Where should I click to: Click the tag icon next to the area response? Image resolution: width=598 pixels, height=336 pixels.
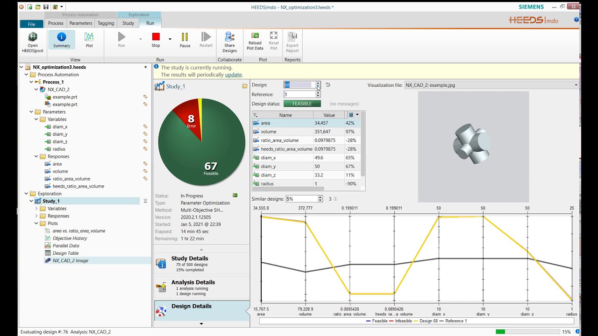pos(145,164)
